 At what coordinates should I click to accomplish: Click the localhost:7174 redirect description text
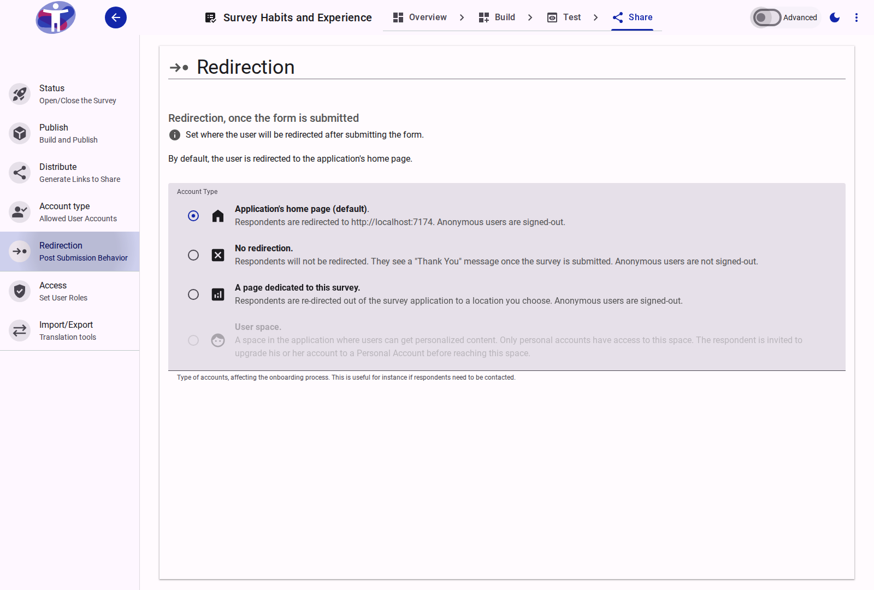coord(400,222)
